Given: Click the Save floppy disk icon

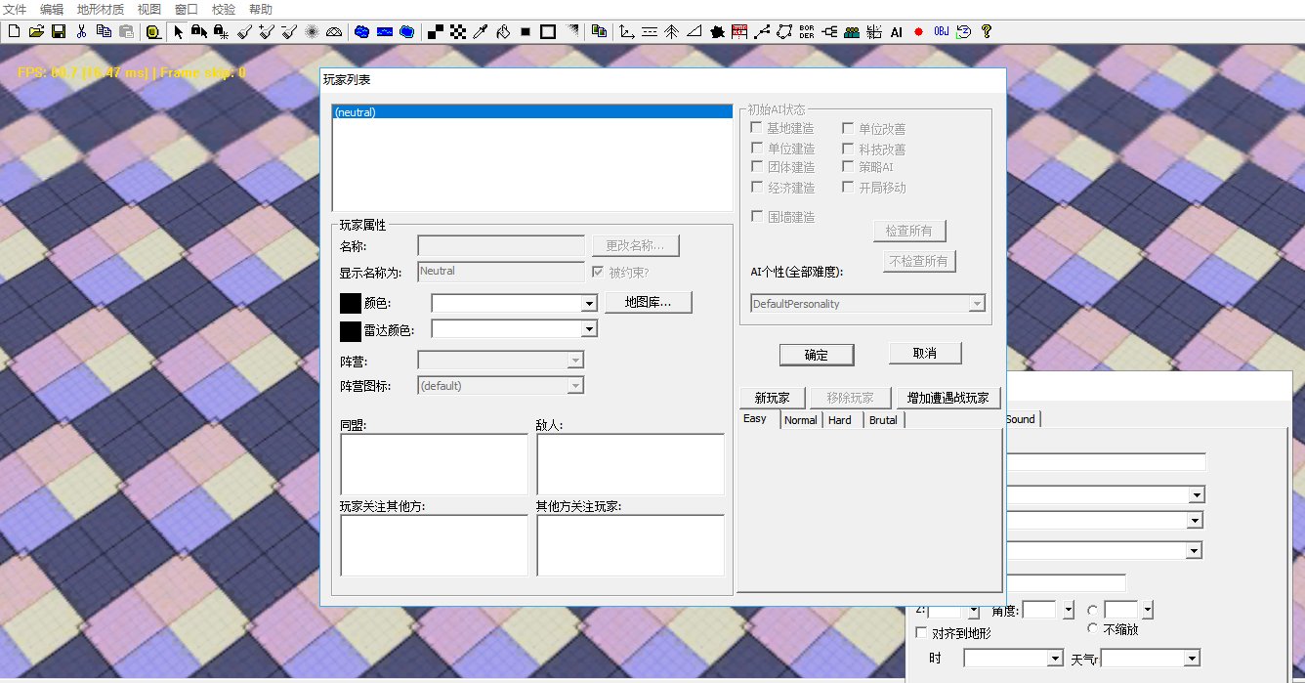Looking at the screenshot, I should (59, 31).
